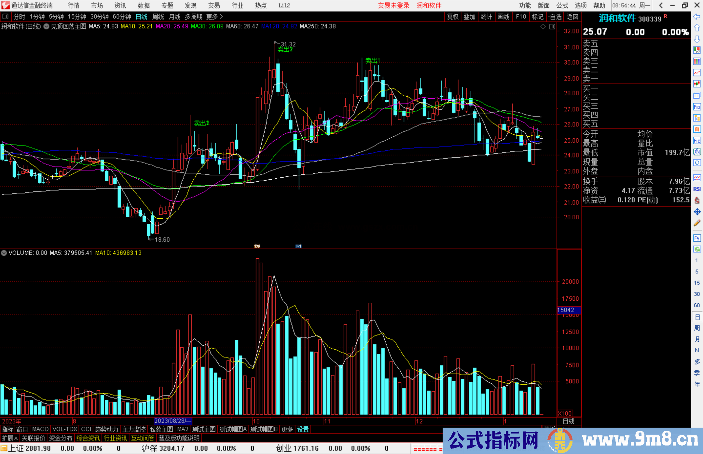This screenshot has height=454, width=703.
Task: Switch to the MACD indicator tab
Action: coord(40,429)
